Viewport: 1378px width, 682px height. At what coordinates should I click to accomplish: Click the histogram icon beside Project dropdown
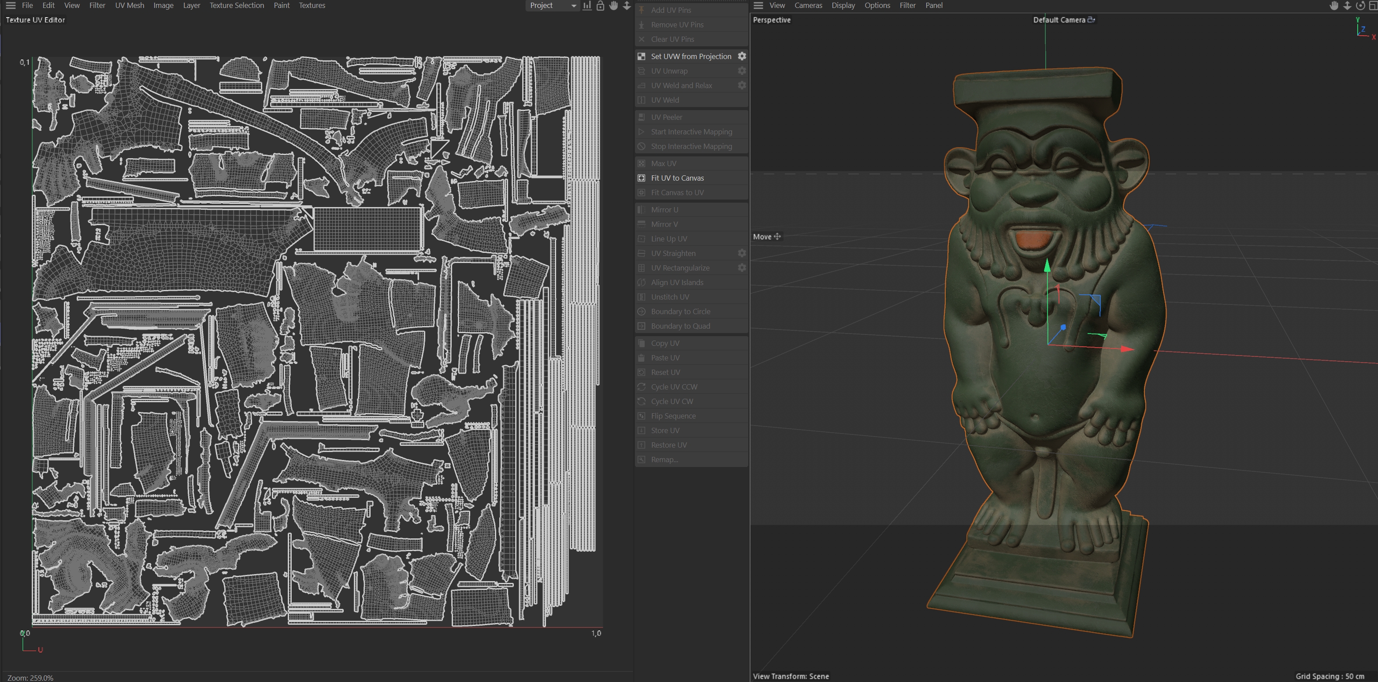587,5
